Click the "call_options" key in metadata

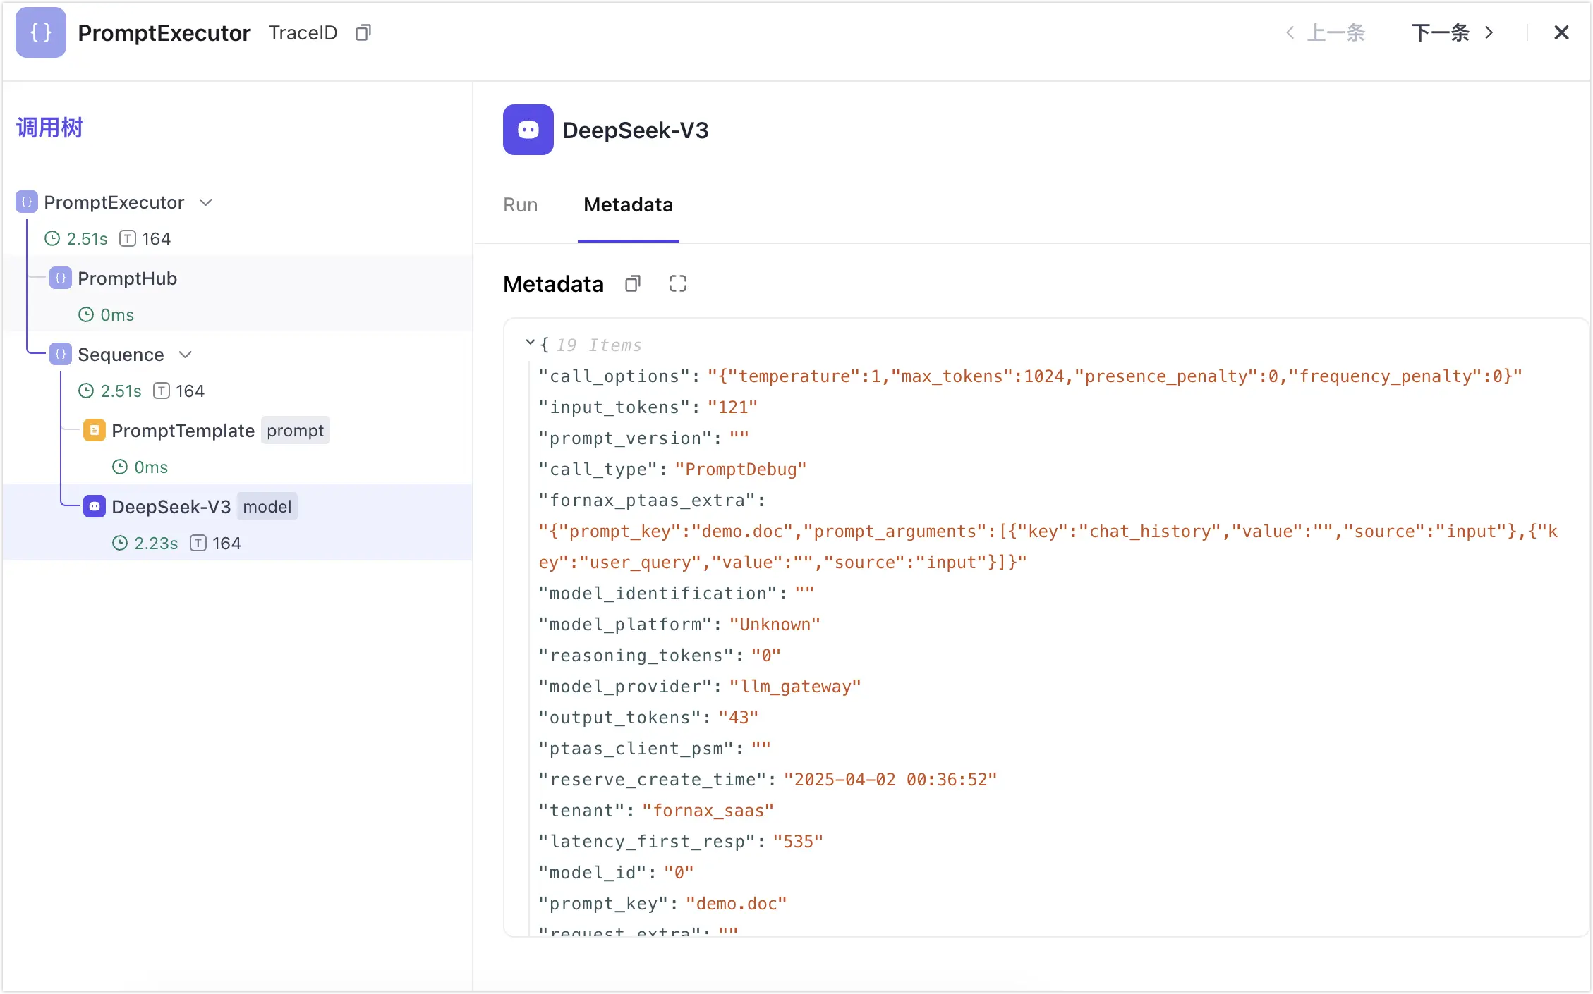(614, 376)
